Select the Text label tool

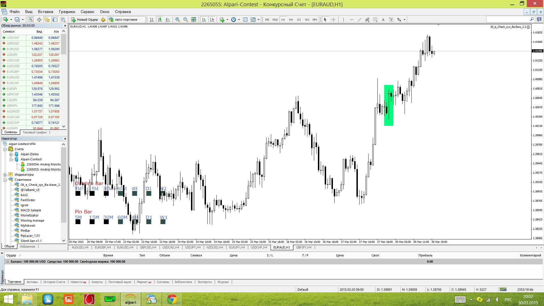[391, 20]
